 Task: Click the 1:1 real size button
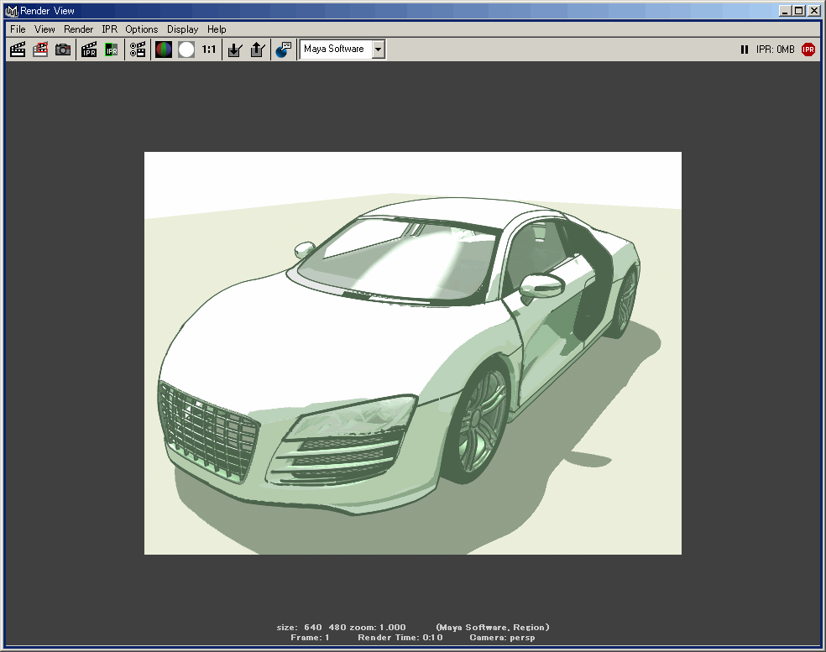coord(209,50)
